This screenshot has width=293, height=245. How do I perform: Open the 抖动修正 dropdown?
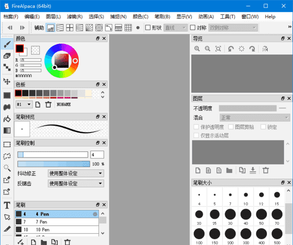76,174
